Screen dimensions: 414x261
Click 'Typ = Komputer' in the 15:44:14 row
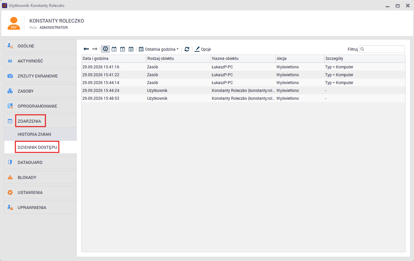coord(339,83)
